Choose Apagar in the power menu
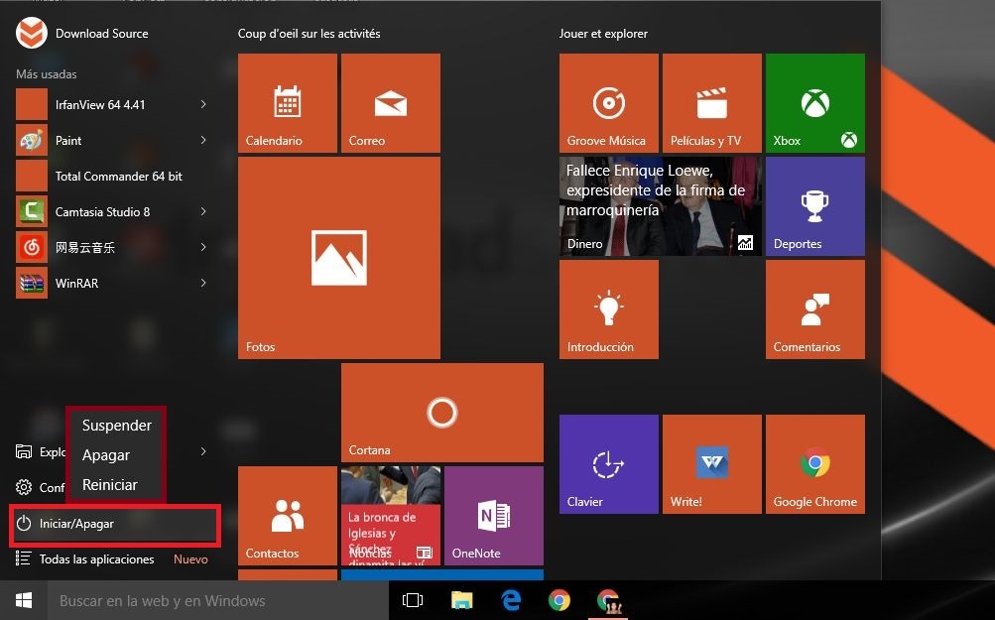Screen dimensions: 995x620 [x=117, y=455]
